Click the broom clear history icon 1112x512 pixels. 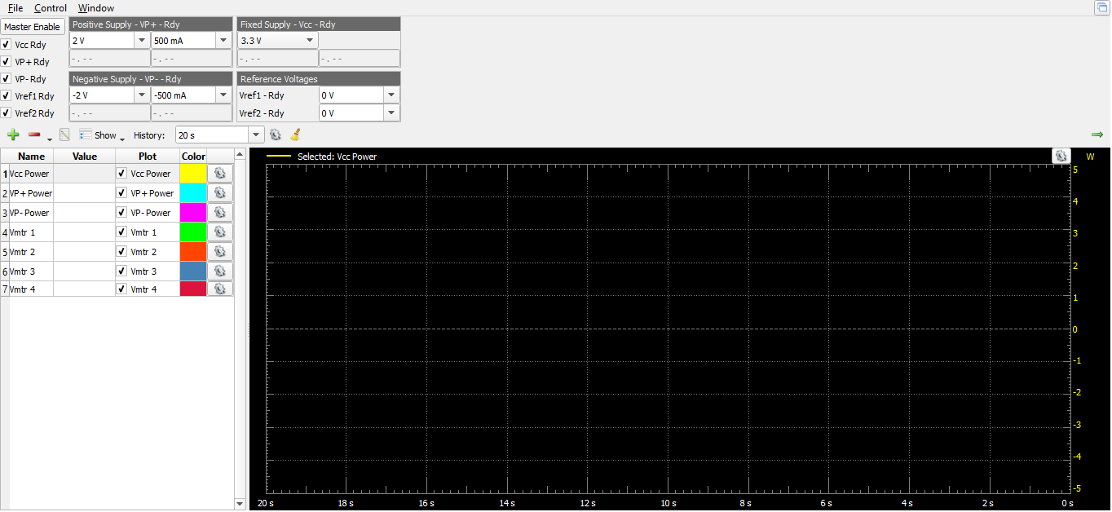pyautogui.click(x=295, y=135)
